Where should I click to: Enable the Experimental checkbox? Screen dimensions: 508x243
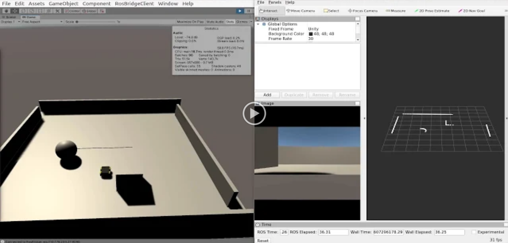click(474, 232)
